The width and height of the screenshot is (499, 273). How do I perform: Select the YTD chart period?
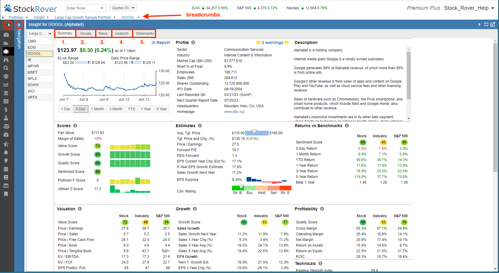point(131,109)
